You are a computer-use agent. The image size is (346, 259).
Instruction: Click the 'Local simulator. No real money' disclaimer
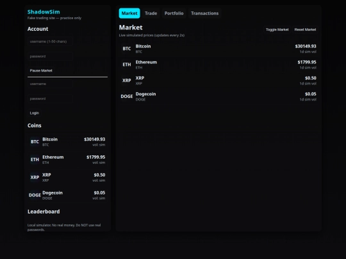[64, 227]
